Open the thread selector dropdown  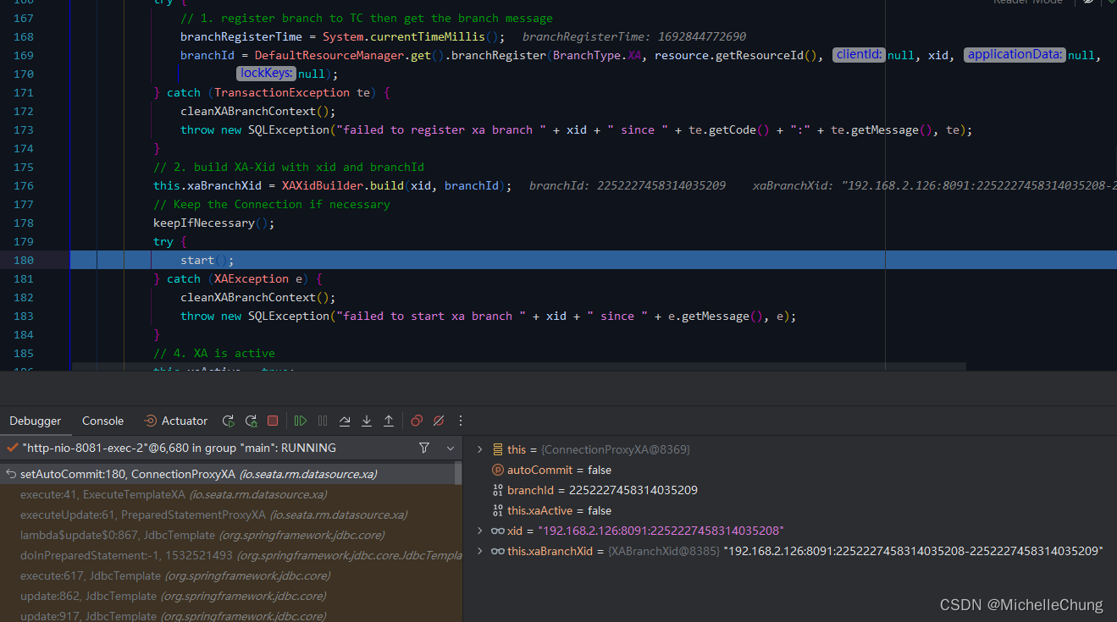[x=451, y=448]
